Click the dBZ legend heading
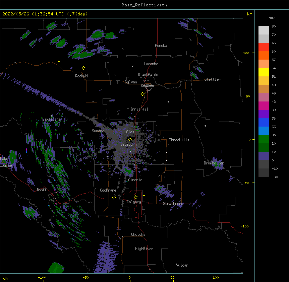289x282 pixels. [272, 18]
